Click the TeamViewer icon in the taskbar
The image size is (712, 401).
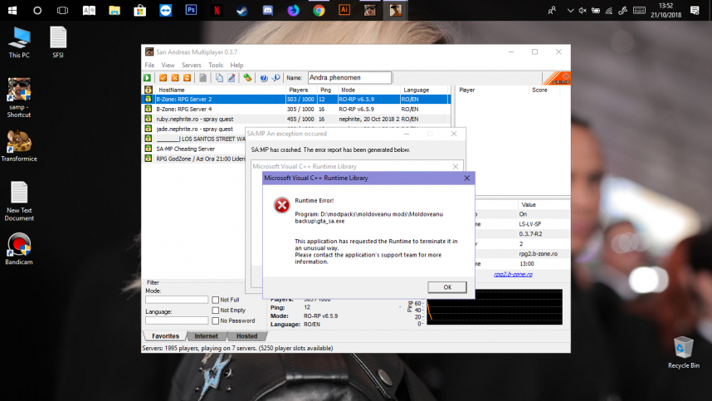point(166,10)
